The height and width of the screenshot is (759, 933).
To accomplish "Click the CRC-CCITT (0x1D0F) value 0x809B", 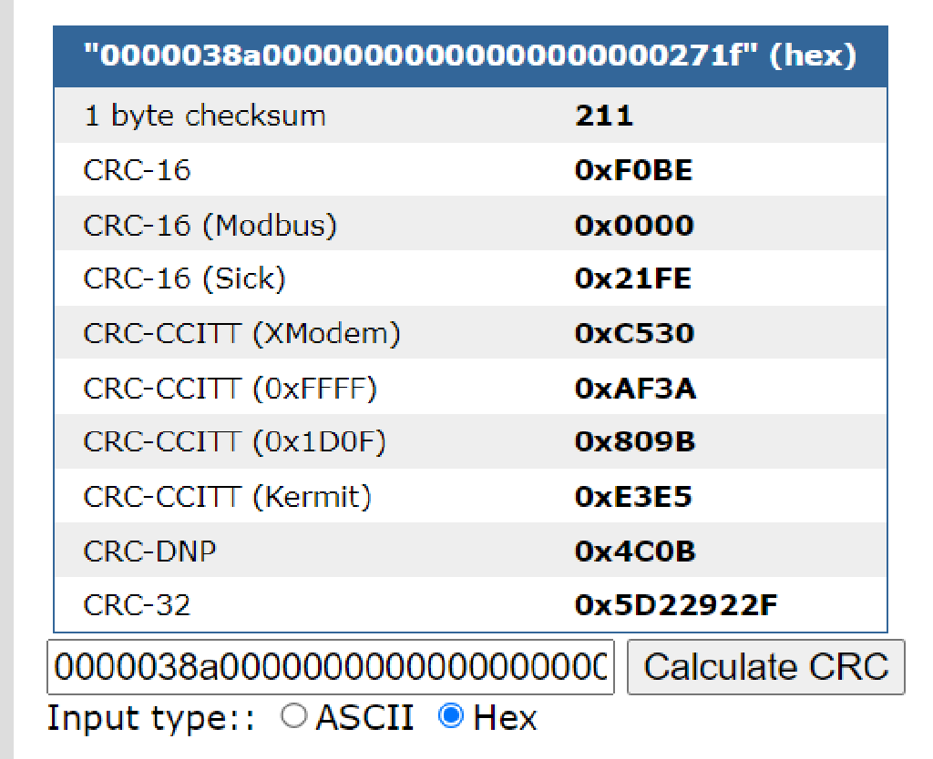I will (635, 442).
